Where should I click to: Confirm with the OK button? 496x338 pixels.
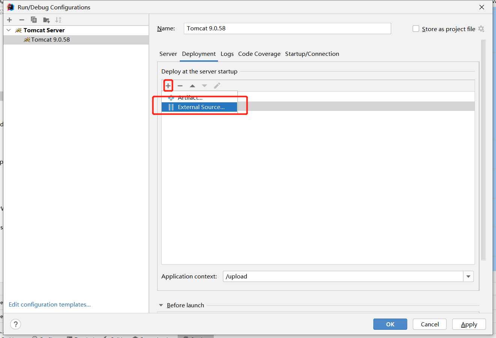tap(390, 324)
